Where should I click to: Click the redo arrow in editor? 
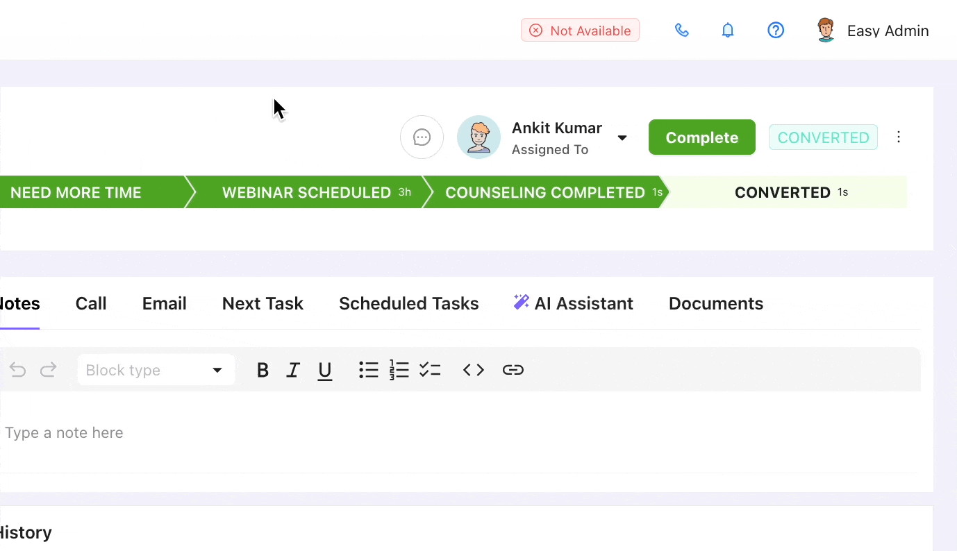49,370
